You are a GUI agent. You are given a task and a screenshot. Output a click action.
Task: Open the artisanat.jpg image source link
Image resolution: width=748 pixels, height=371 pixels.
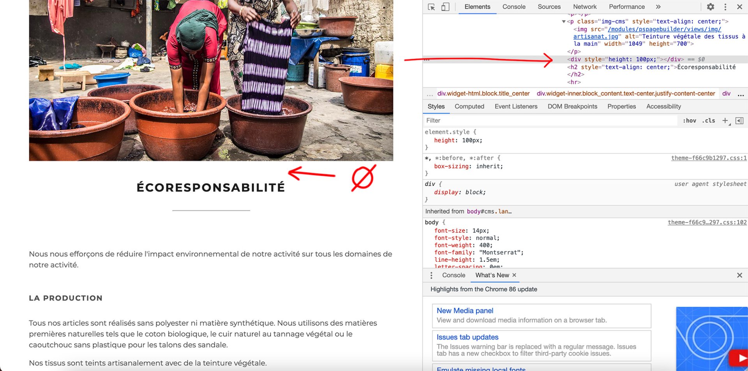pyautogui.click(x=647, y=33)
